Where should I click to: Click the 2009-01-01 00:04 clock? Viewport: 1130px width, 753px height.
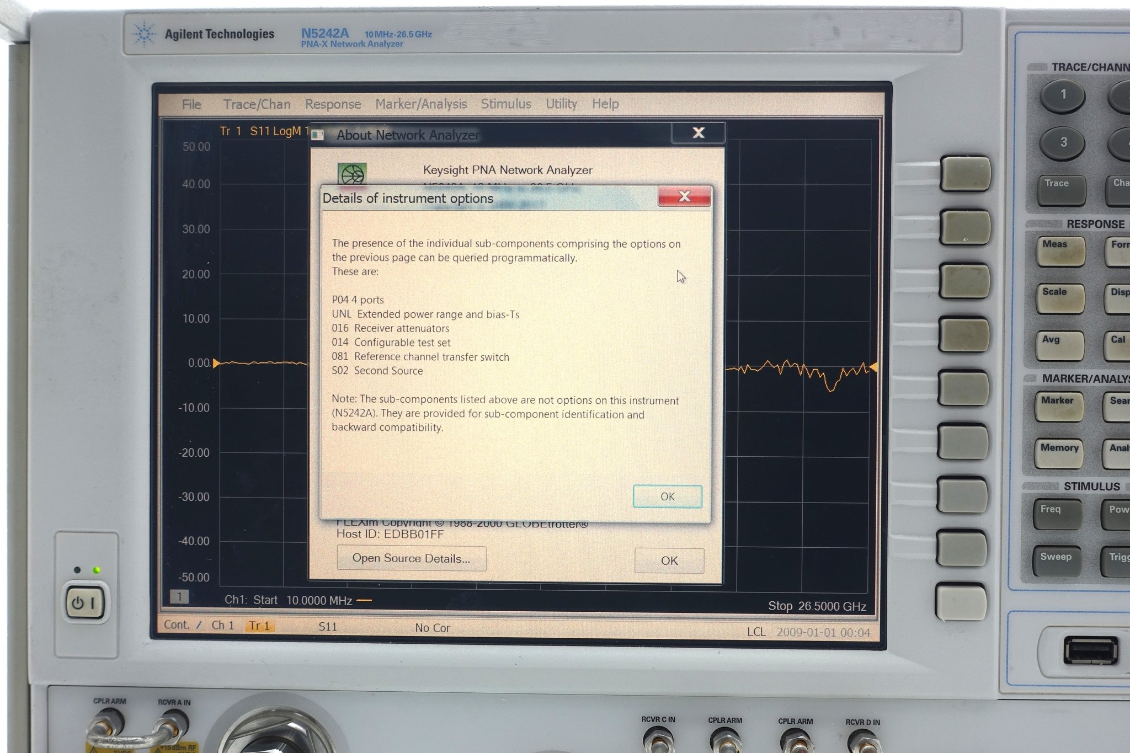tap(823, 632)
